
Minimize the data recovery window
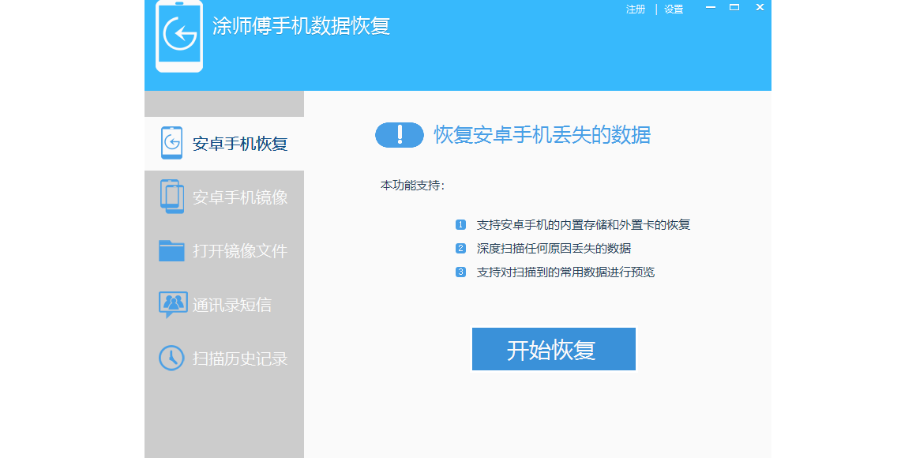(x=711, y=8)
